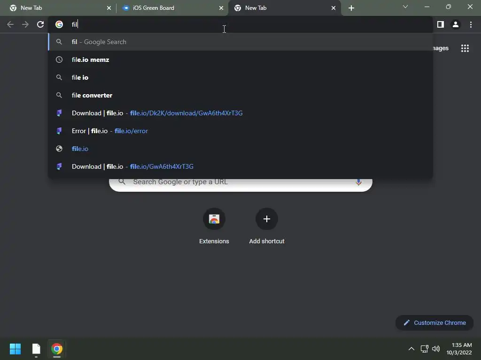The image size is (481, 360).
Task: Show hidden system tray icons
Action: click(411, 349)
